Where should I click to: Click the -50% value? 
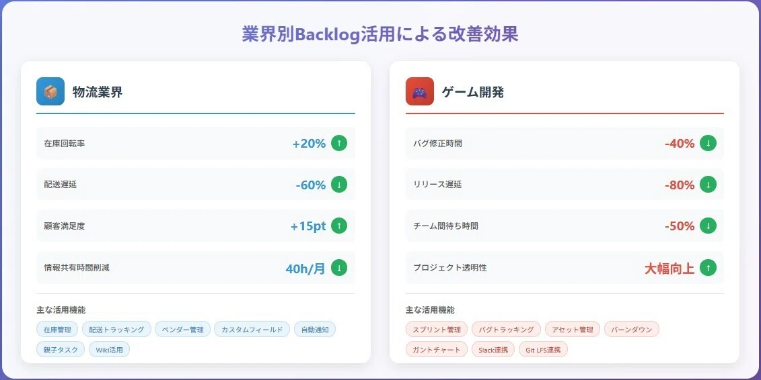(680, 226)
